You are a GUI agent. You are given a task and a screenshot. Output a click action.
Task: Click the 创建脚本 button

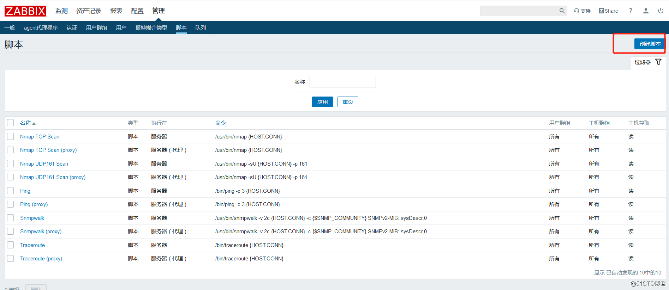(650, 44)
